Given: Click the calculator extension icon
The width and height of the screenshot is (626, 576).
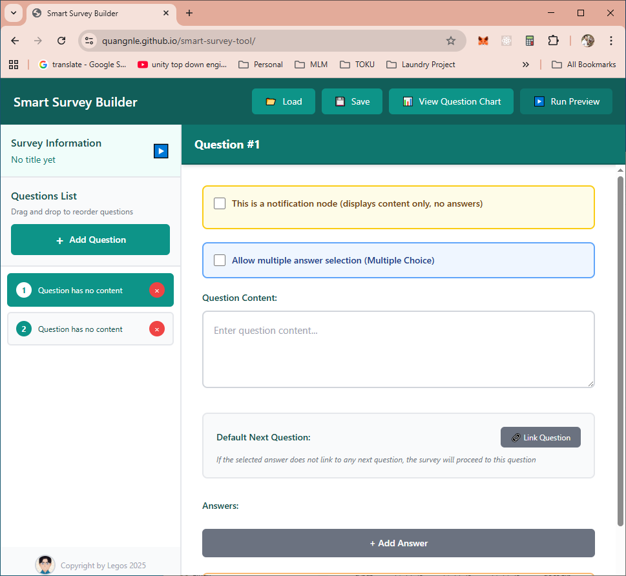Looking at the screenshot, I should pos(530,41).
